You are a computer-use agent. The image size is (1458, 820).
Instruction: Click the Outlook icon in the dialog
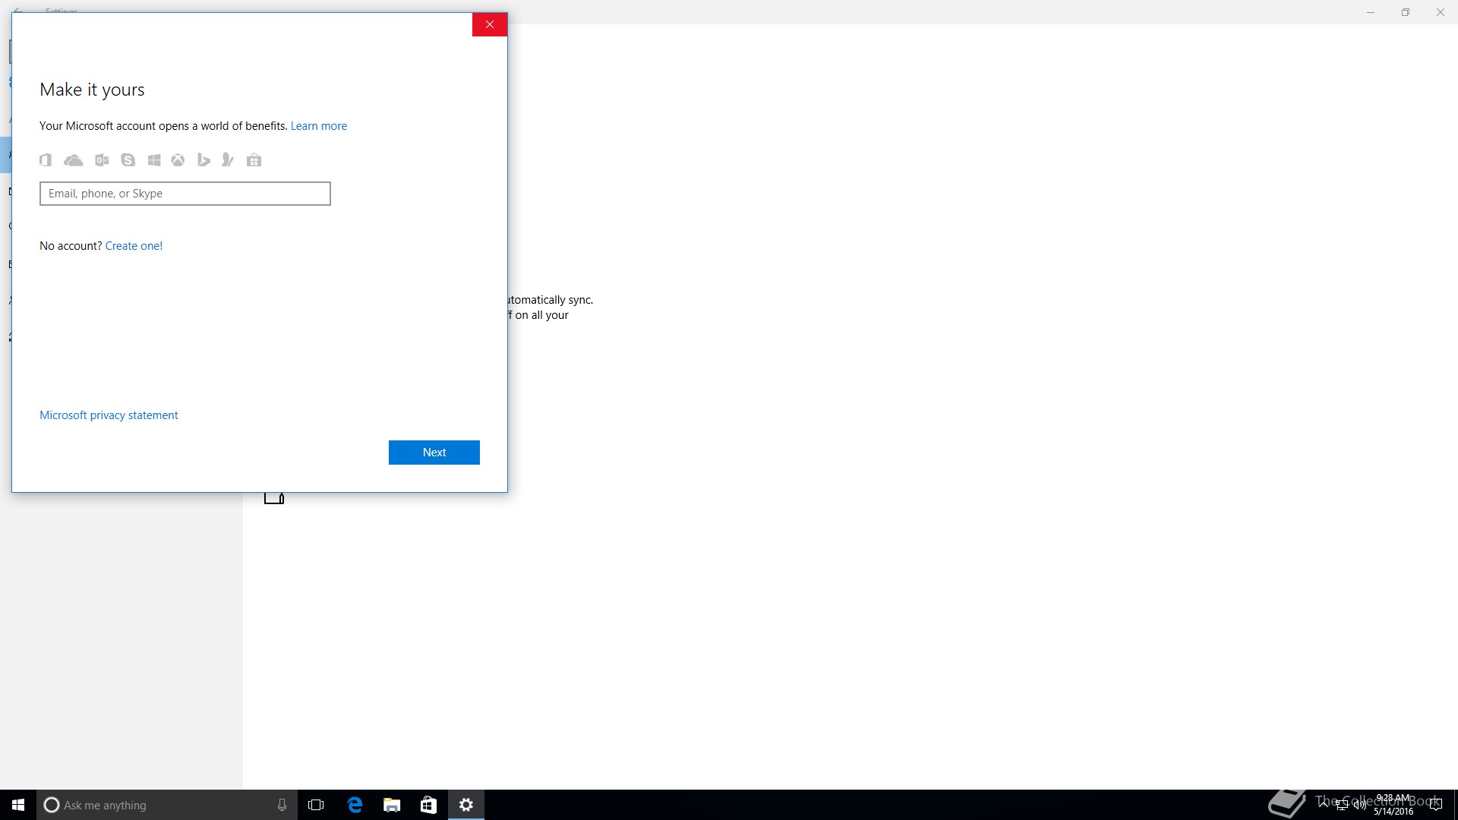[102, 160]
